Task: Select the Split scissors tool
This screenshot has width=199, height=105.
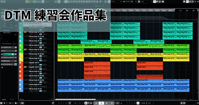Action: tap(77, 2)
